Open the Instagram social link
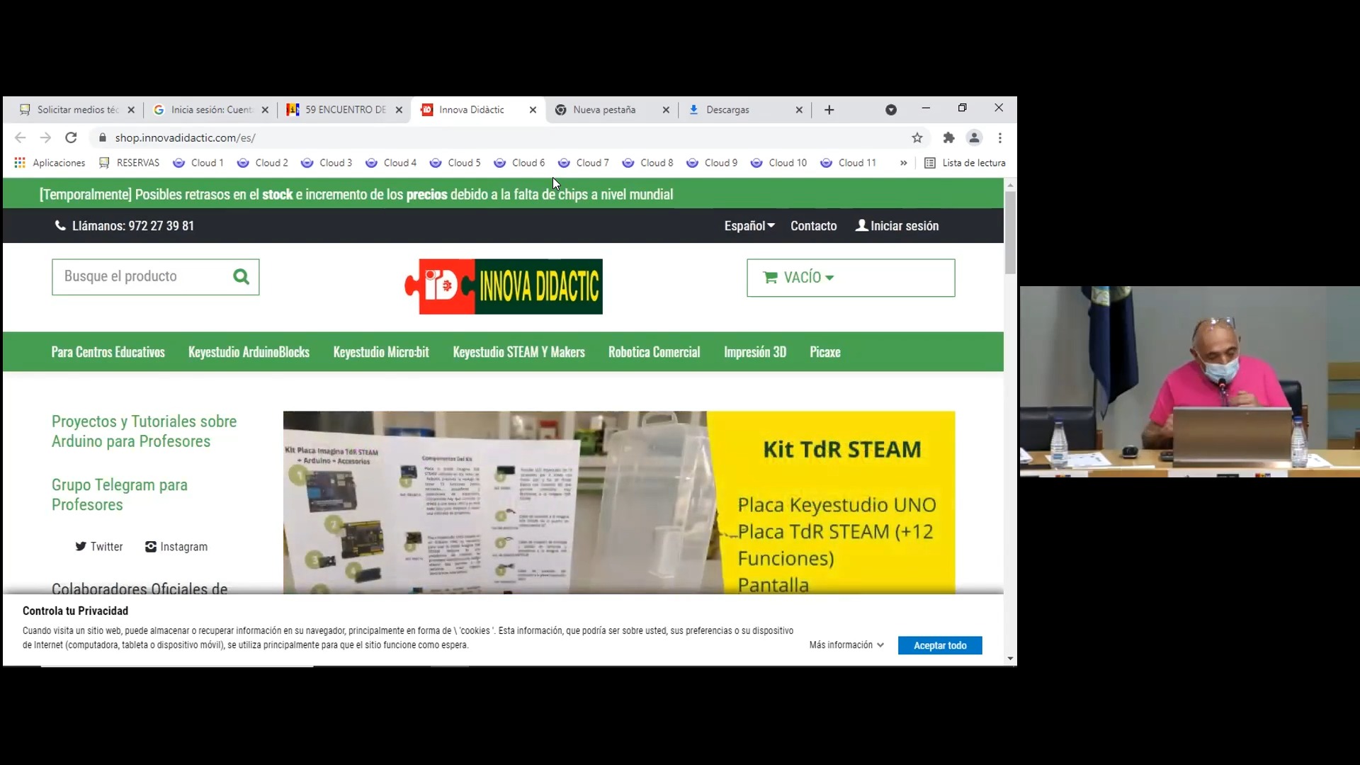The width and height of the screenshot is (1360, 765). [176, 547]
